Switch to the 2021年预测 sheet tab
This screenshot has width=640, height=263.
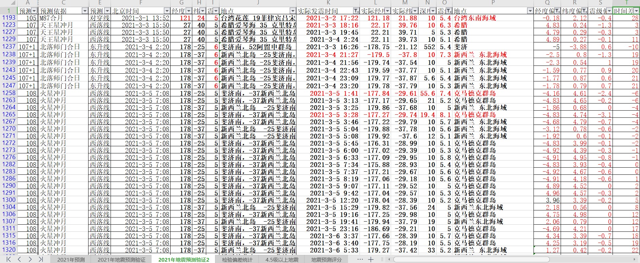pos(71,260)
